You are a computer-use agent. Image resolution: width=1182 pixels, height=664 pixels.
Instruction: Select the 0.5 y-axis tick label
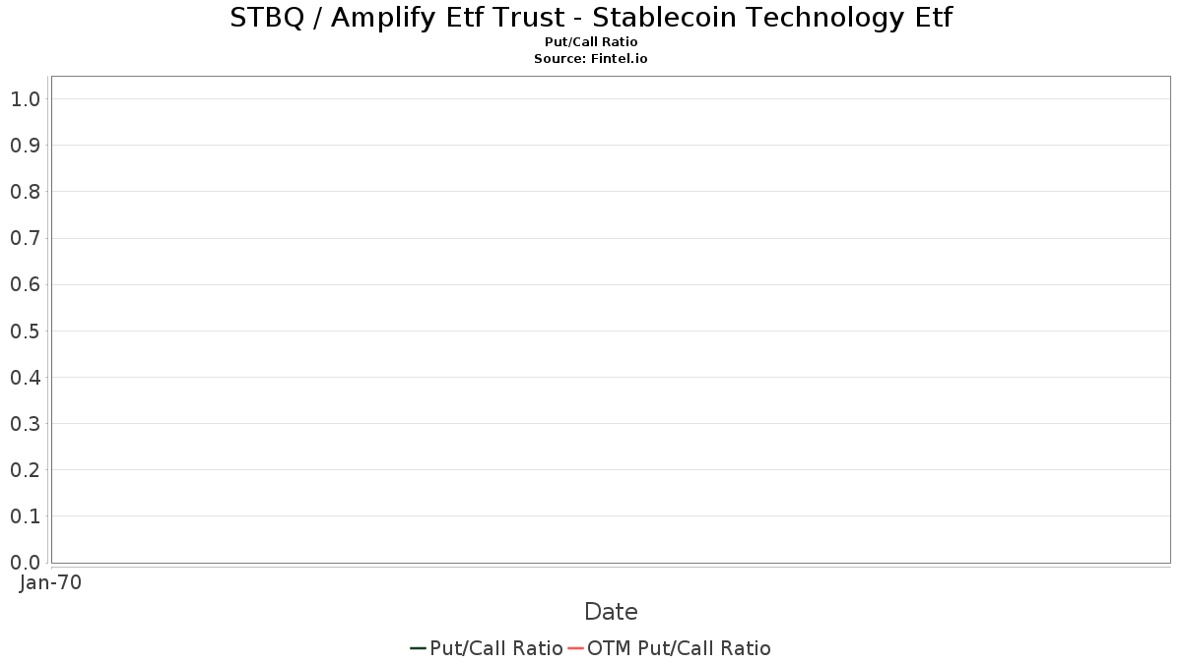(x=25, y=331)
